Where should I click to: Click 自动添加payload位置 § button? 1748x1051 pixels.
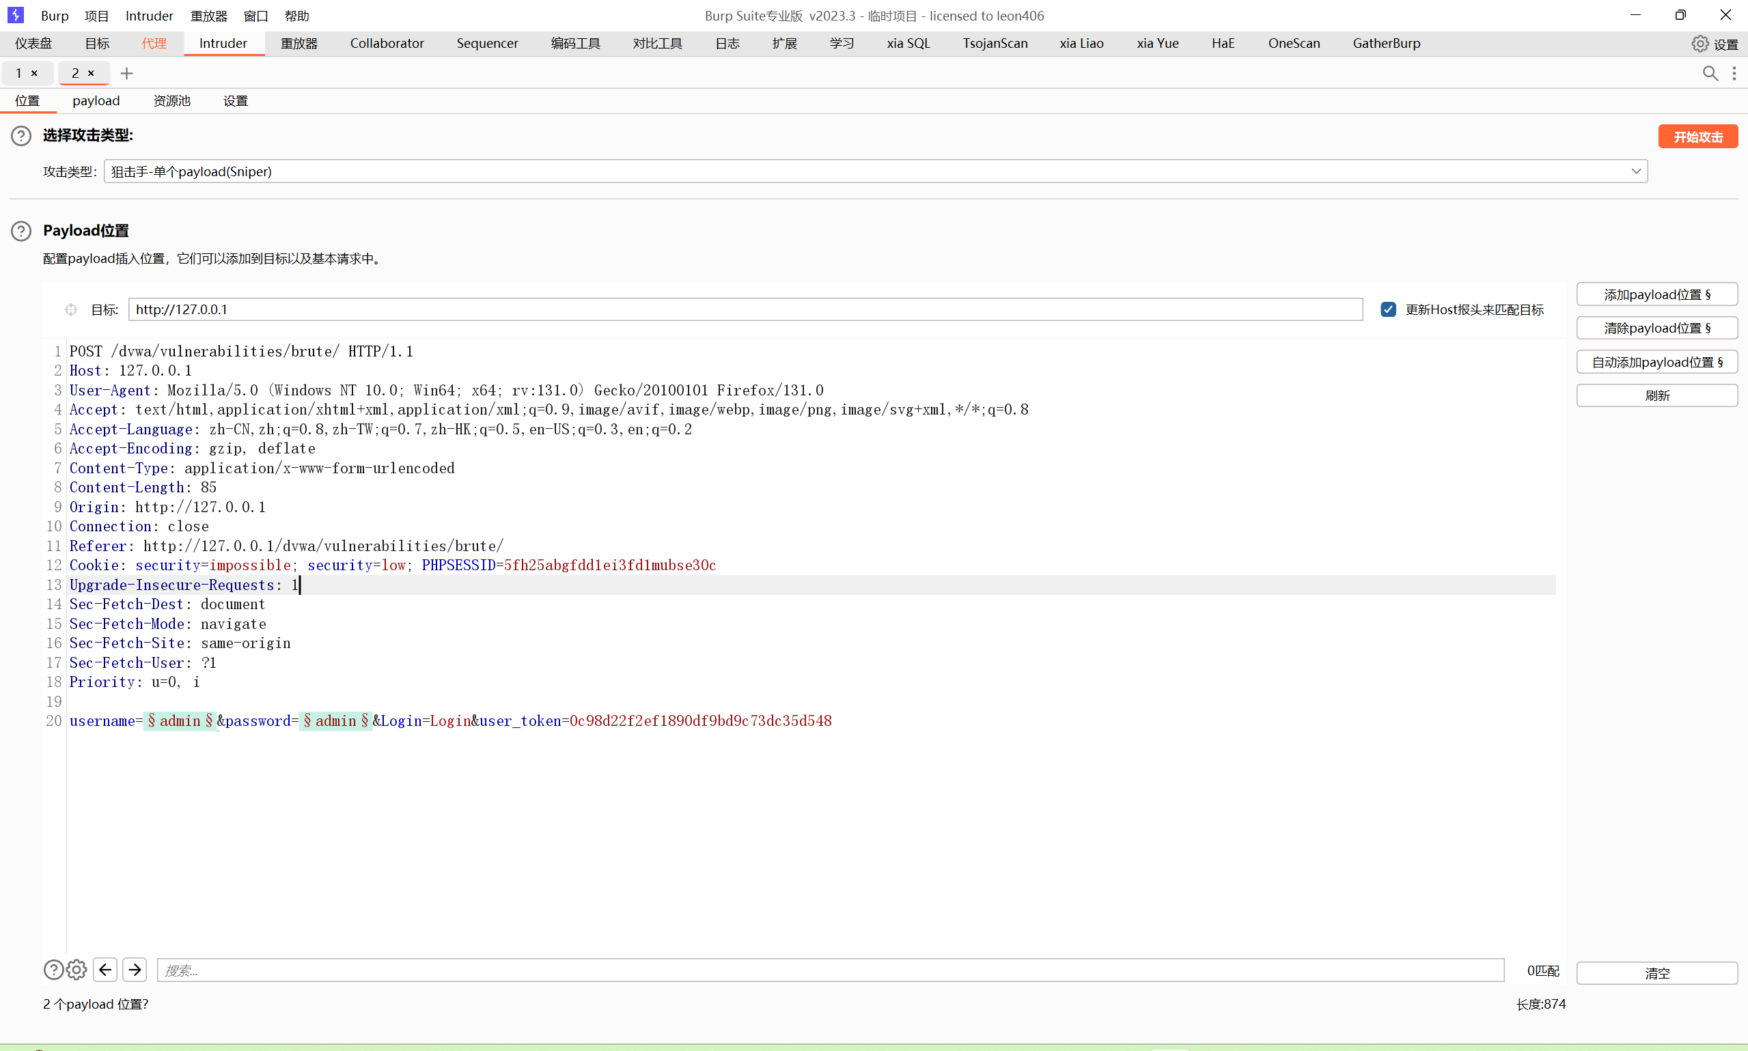[x=1656, y=362]
